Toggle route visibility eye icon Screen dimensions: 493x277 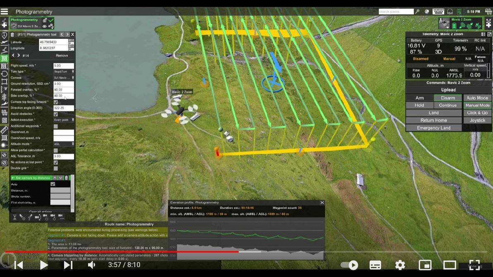tap(45, 26)
